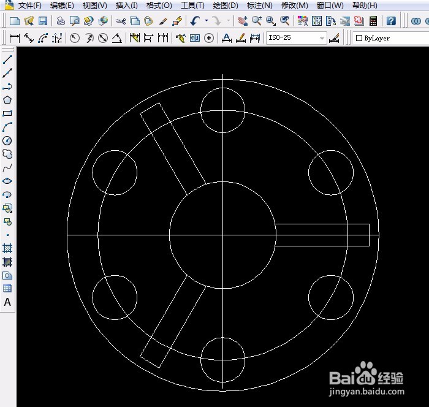Open the 编辑(E) menu

[x=62, y=6]
